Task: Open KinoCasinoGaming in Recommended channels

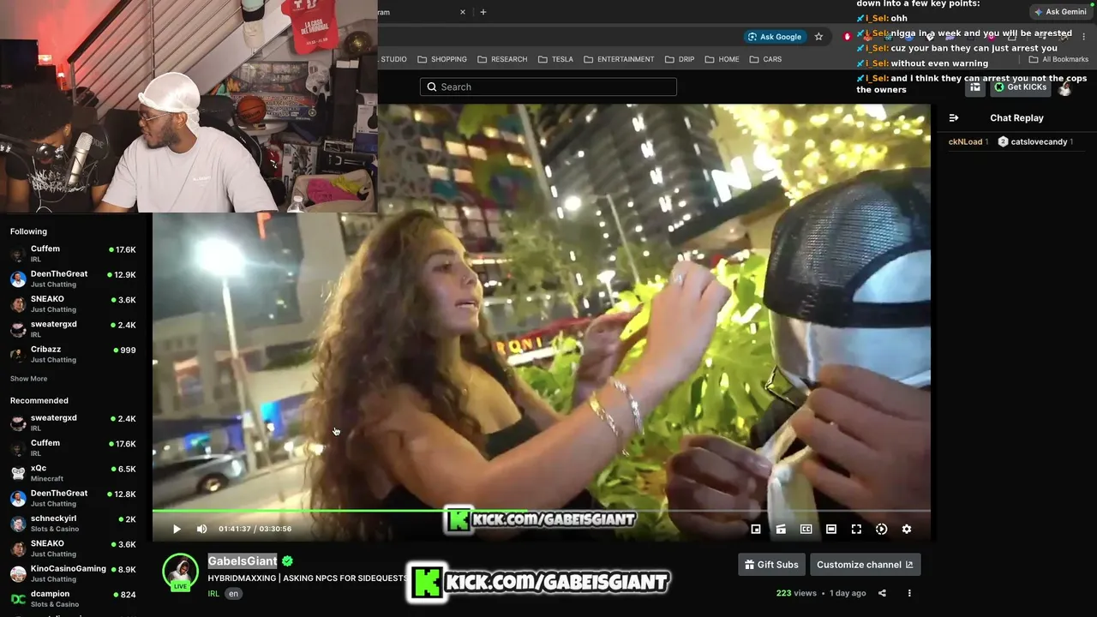Action: click(x=73, y=573)
